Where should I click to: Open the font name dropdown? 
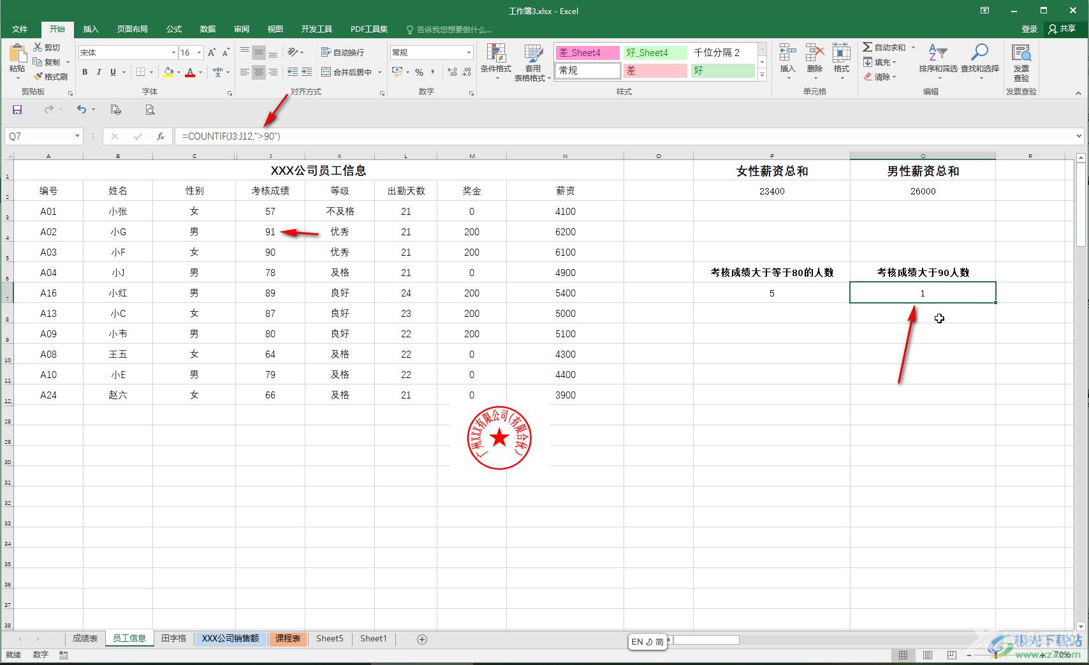[x=173, y=52]
